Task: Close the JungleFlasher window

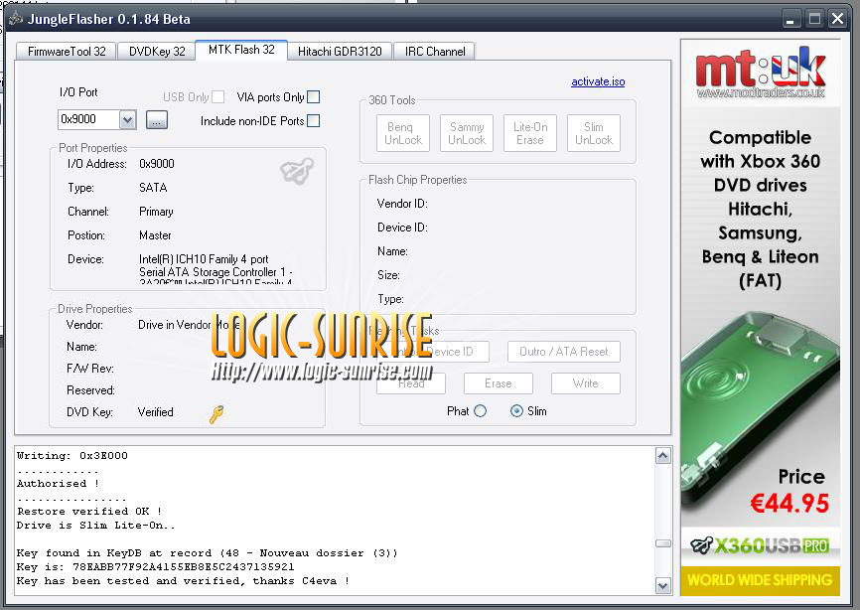Action: pos(838,19)
